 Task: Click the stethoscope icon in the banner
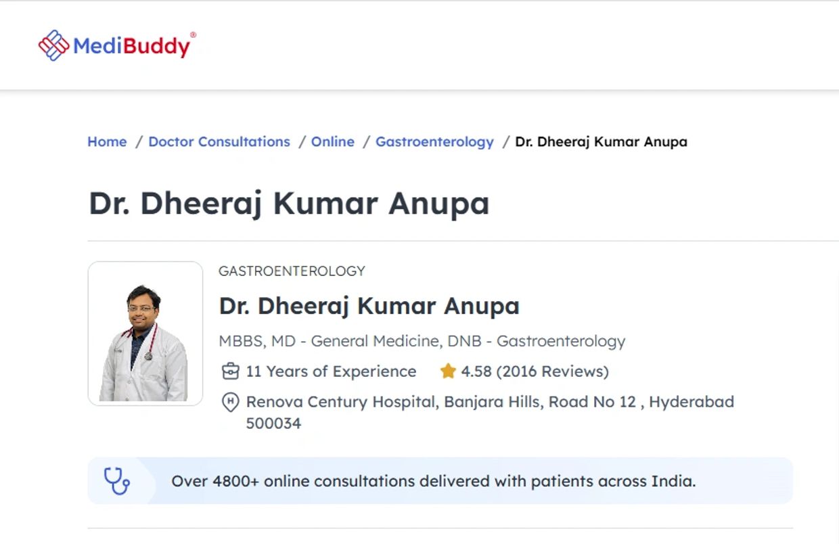pos(117,481)
